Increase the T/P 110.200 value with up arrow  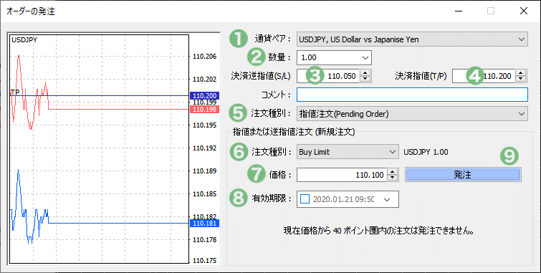(520, 73)
